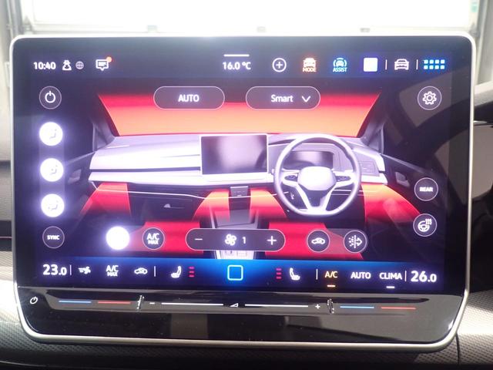Turn off climate with the on-screen power button
Image resolution: width=493 pixels, height=370 pixels.
click(50, 98)
